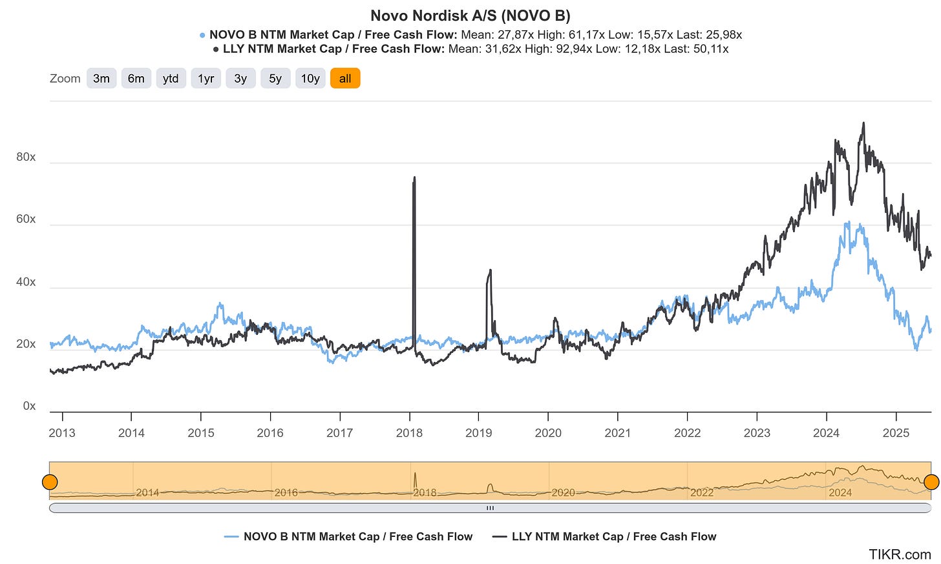This screenshot has height=564, width=941.
Task: Click the dark LLY legend line marker
Action: [x=500, y=537]
